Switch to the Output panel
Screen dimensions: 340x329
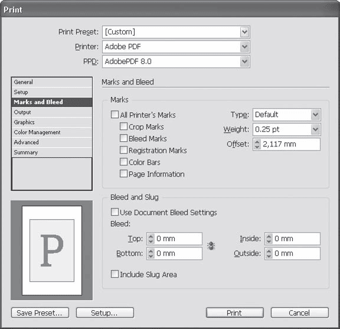click(52, 112)
